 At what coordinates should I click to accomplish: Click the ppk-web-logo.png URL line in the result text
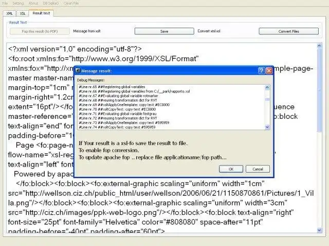(151, 213)
